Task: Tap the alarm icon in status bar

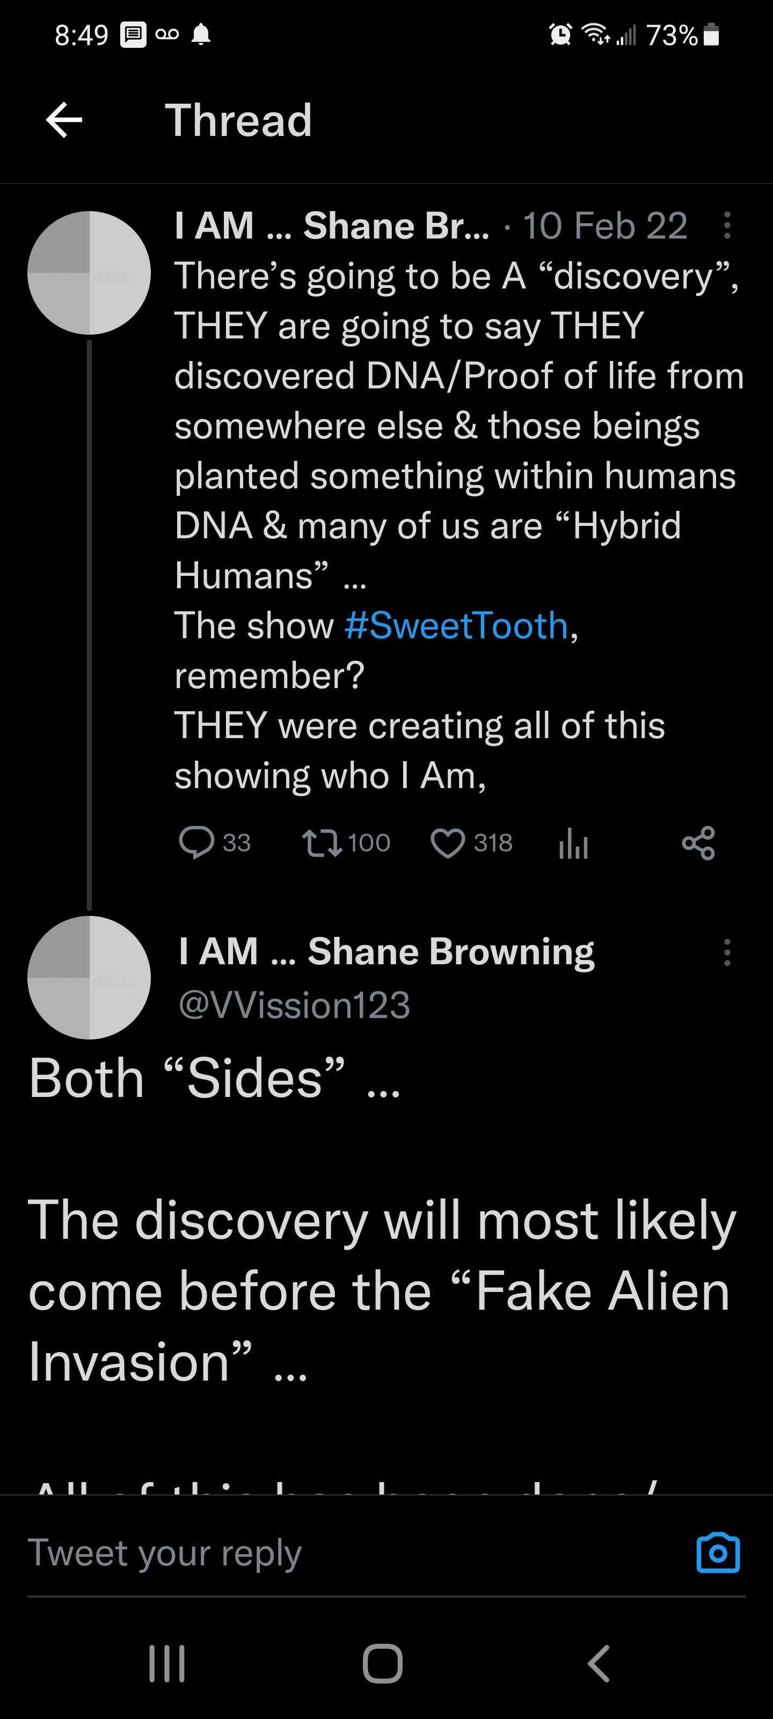Action: [560, 35]
